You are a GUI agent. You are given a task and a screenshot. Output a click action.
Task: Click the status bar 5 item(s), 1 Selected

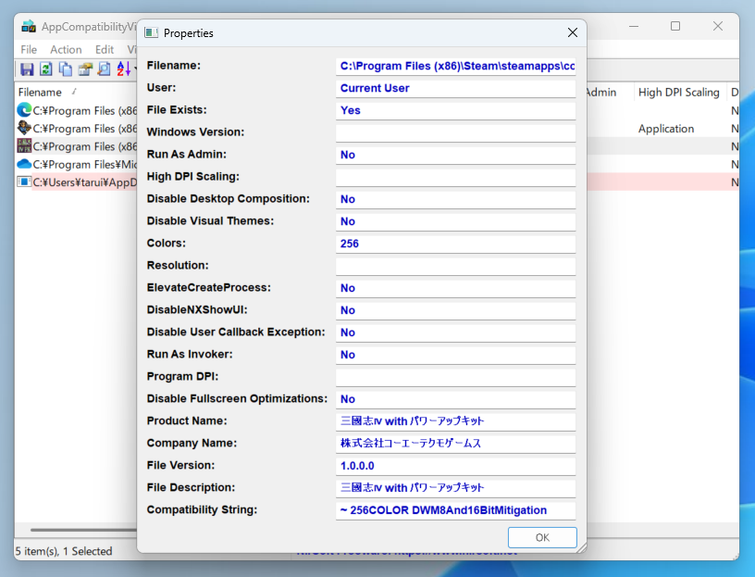64,551
